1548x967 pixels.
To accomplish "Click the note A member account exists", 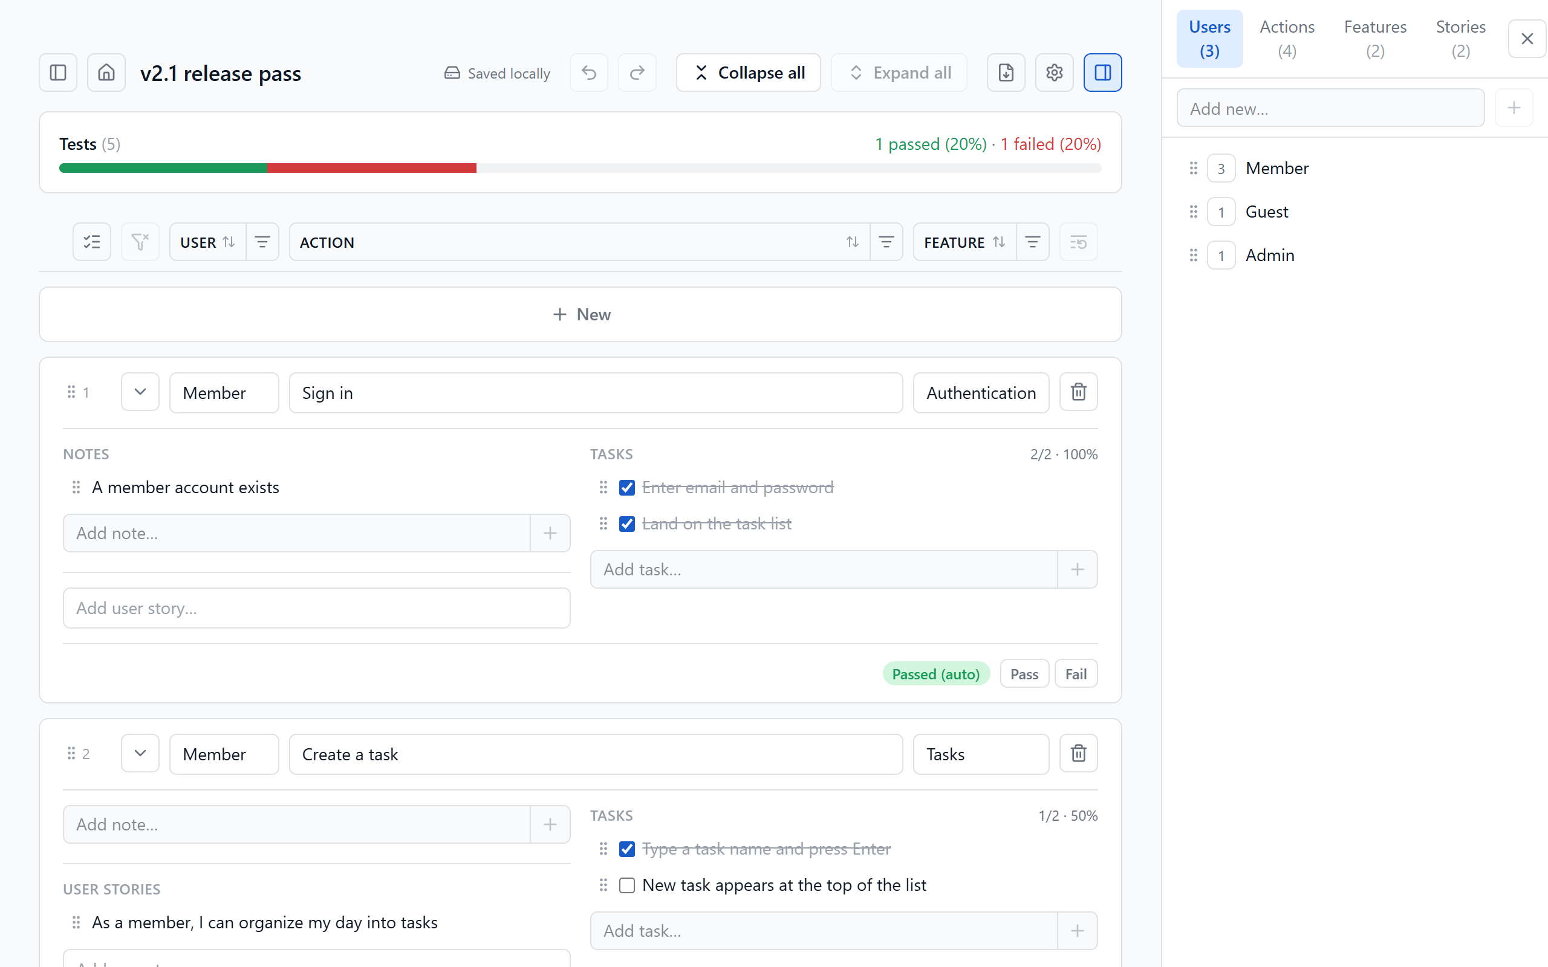I will (x=186, y=487).
